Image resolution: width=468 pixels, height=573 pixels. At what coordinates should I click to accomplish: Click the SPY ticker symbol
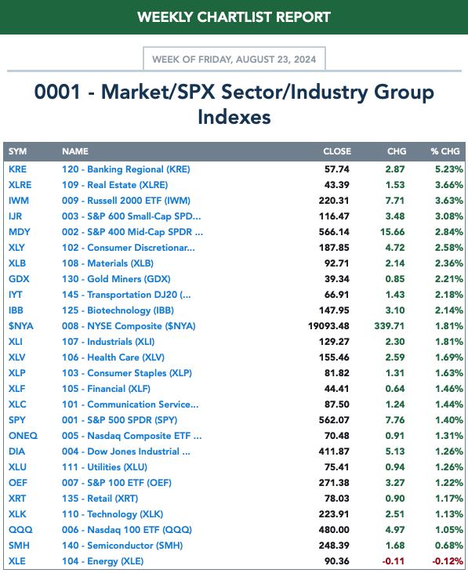coord(16,420)
